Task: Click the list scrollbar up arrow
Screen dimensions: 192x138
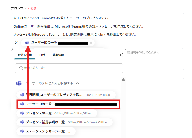Action: (123, 80)
